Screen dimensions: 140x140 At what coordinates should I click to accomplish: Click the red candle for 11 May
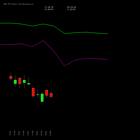click(x=11, y=78)
